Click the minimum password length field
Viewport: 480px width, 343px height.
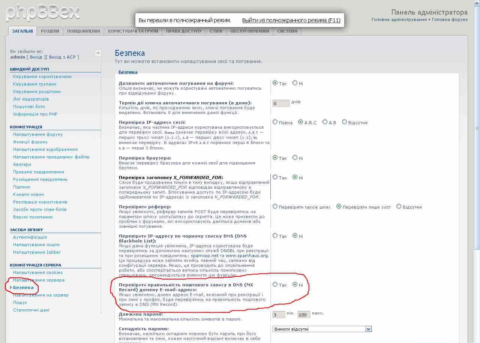point(279,314)
